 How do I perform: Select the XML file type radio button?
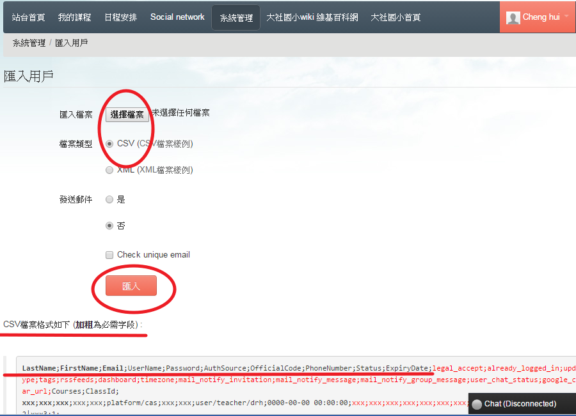(x=109, y=170)
